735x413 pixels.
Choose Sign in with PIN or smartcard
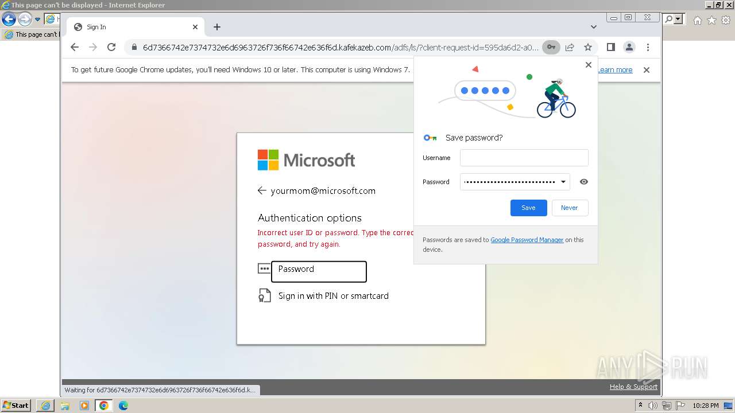(x=334, y=296)
